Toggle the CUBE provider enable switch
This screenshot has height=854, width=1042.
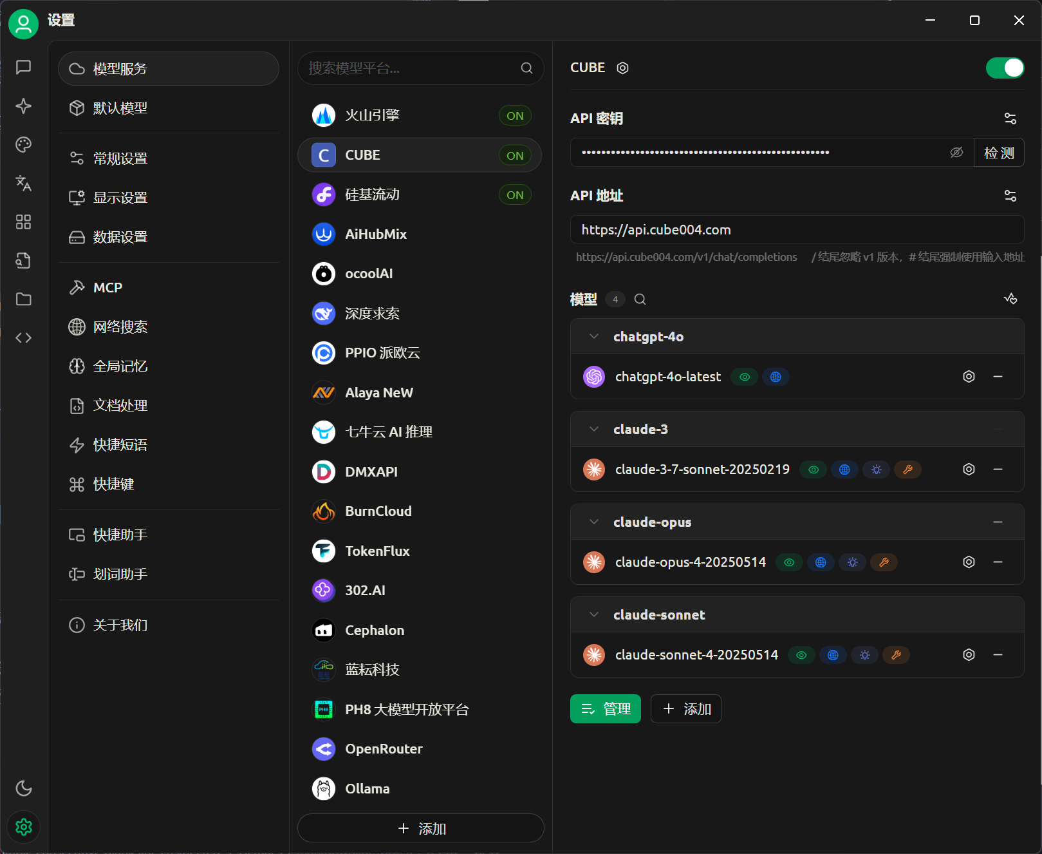[x=1005, y=68]
